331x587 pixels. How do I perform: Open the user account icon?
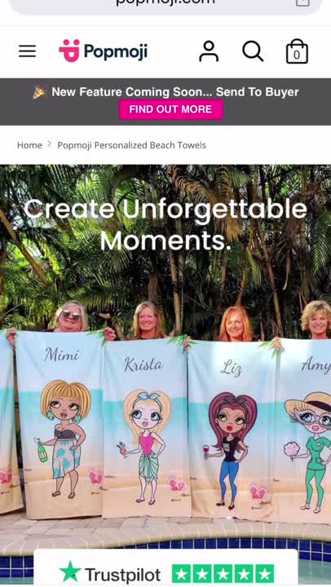pos(209,51)
